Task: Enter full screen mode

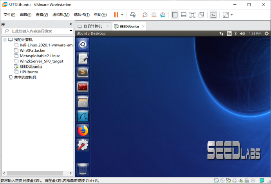Action: (192, 15)
